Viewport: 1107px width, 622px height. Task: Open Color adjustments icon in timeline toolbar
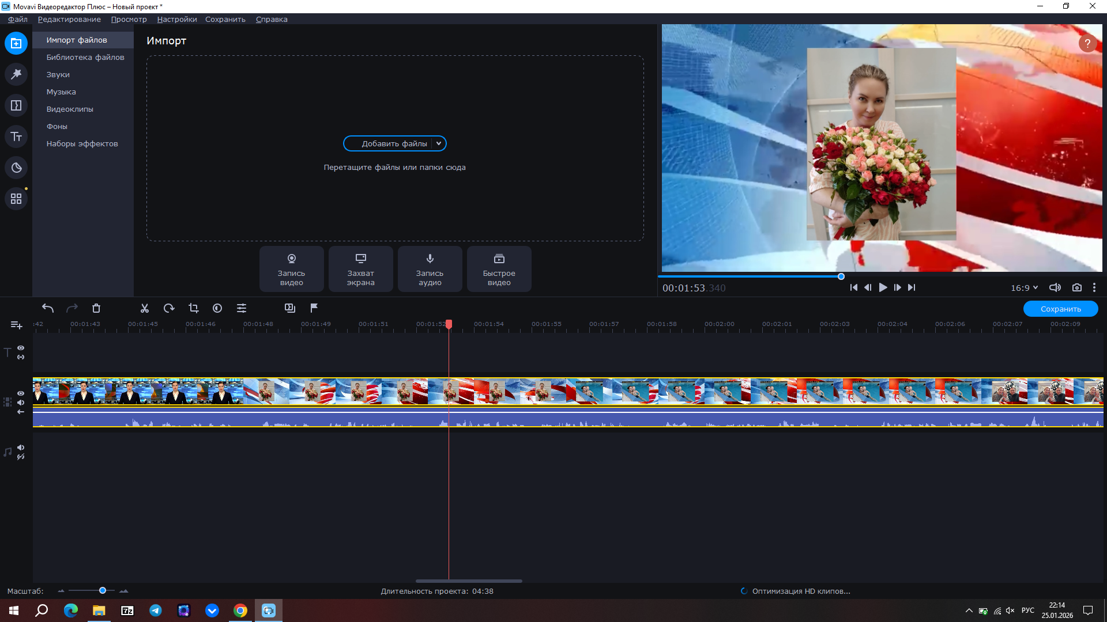(x=217, y=308)
